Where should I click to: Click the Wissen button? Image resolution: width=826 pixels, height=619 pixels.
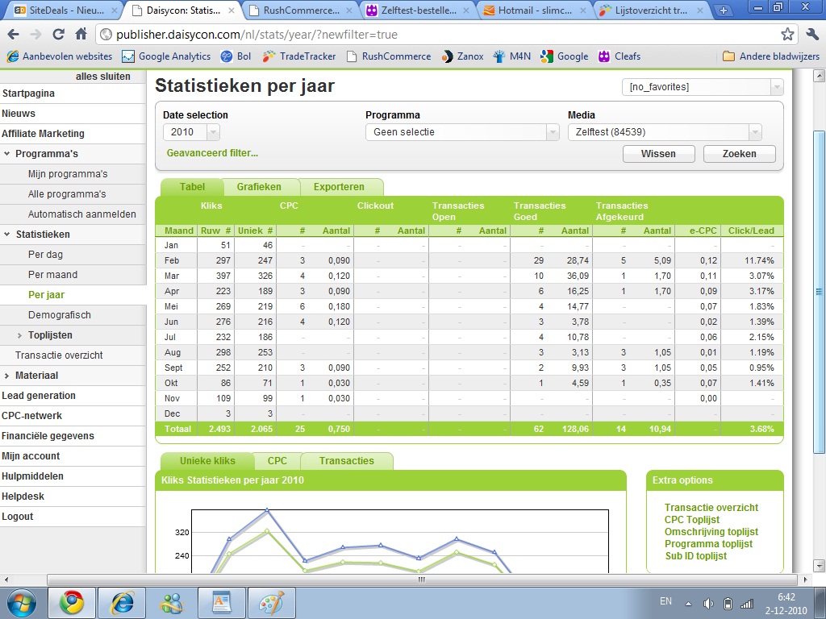coord(658,154)
